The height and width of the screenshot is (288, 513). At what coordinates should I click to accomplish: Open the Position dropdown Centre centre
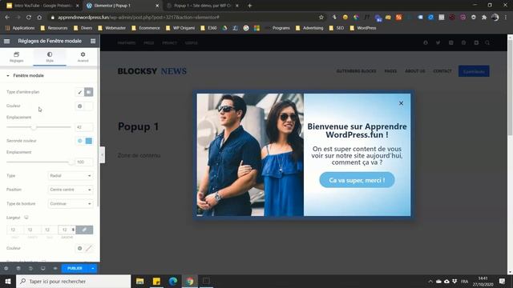pos(71,190)
